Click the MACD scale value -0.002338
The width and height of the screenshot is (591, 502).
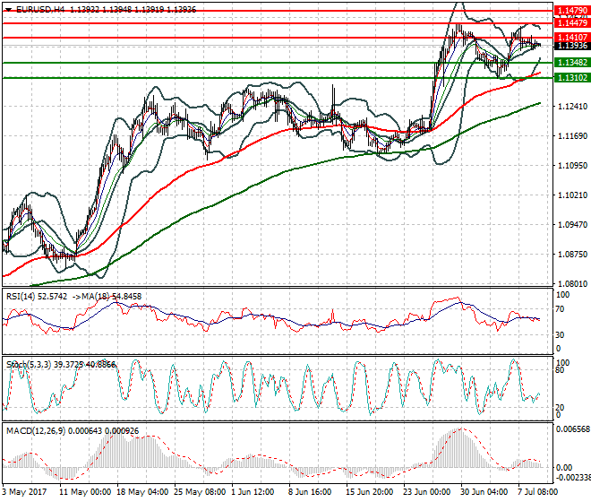click(x=573, y=478)
